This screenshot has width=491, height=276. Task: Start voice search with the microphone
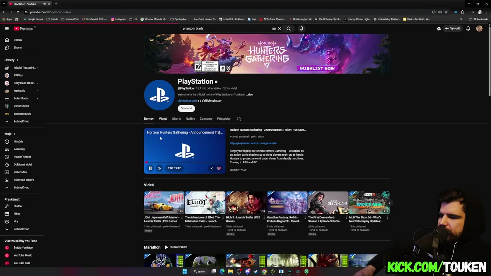pos(302,28)
